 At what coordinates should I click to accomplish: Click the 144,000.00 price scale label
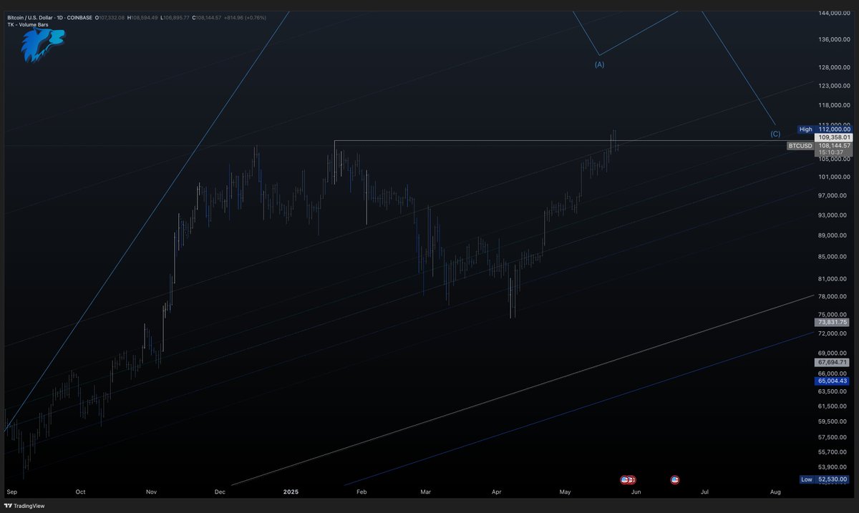coord(834,14)
